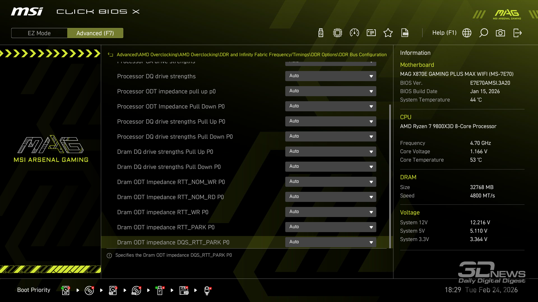Open the Dram ODT impedance RTT_PARK P0 dropdown

[331, 227]
